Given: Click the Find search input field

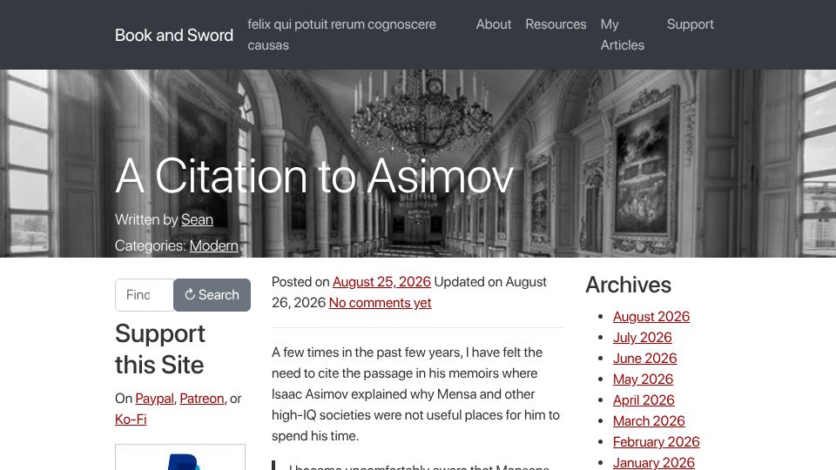Looking at the screenshot, I should tap(145, 295).
